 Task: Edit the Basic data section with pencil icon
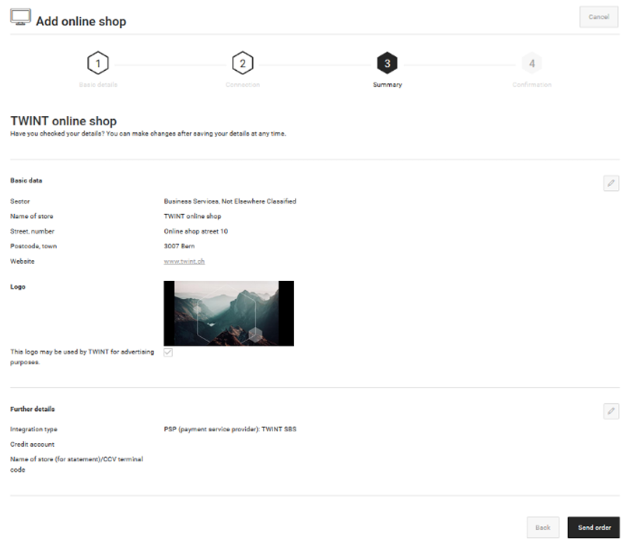pyautogui.click(x=611, y=183)
